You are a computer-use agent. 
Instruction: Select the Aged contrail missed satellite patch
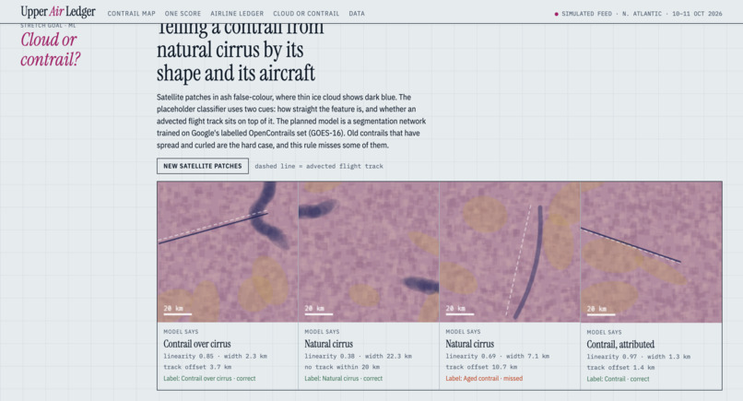point(510,252)
